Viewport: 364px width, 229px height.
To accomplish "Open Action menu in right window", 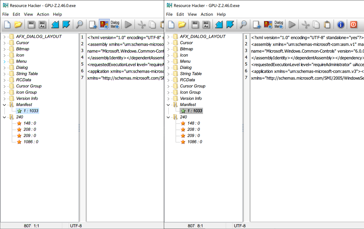I will pos(207,14).
